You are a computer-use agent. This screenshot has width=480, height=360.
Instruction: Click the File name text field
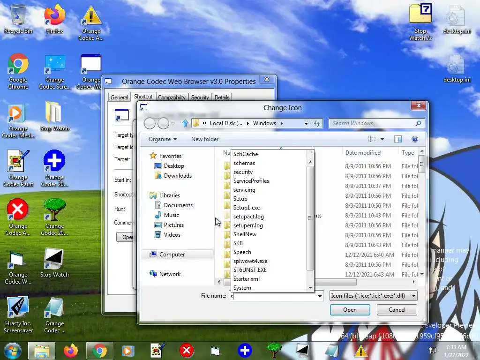tap(273, 296)
